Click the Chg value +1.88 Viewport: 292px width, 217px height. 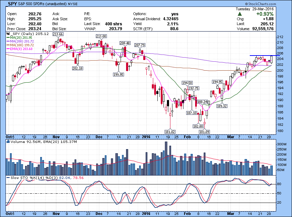(x=268, y=19)
